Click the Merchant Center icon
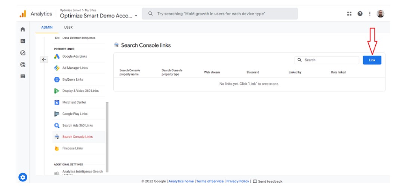 click(x=57, y=103)
